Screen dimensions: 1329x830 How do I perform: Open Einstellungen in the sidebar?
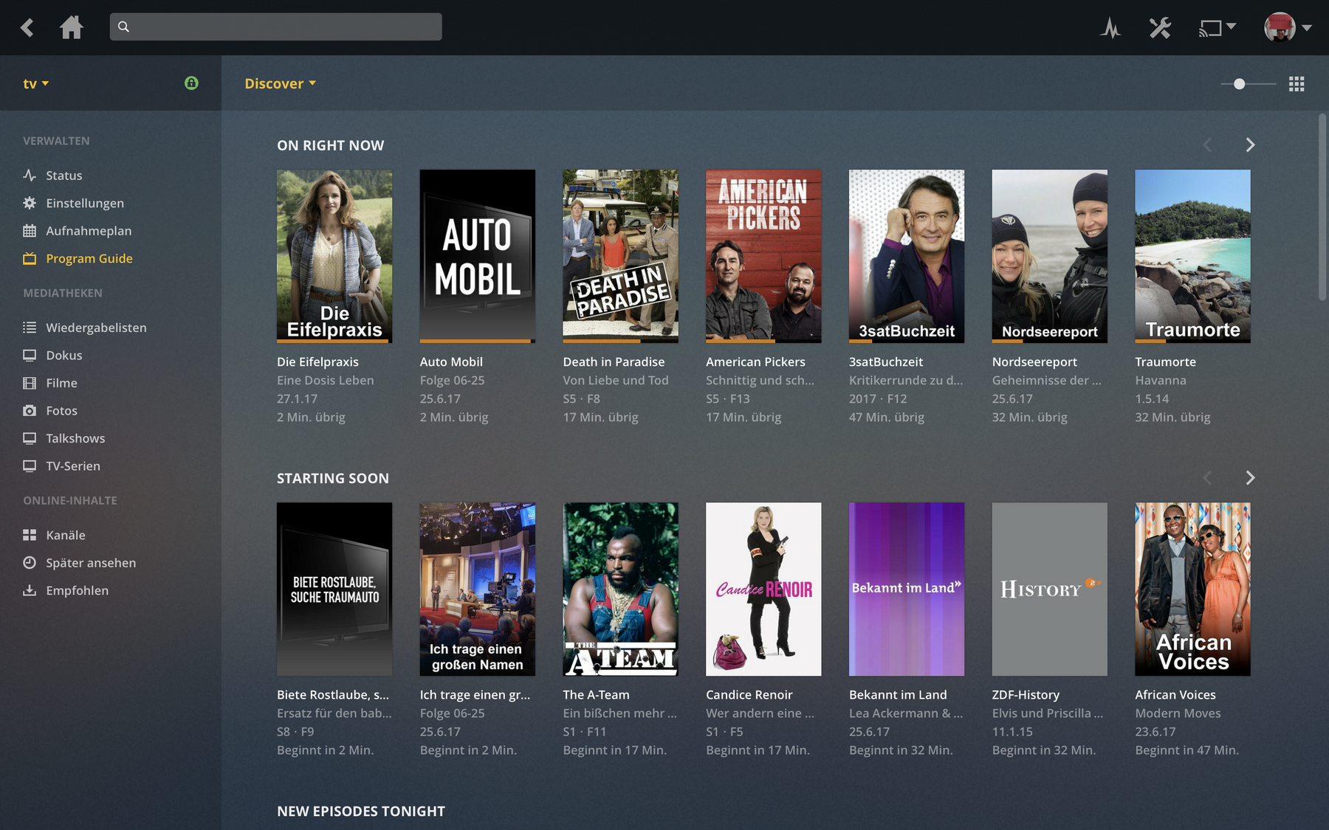coord(85,203)
